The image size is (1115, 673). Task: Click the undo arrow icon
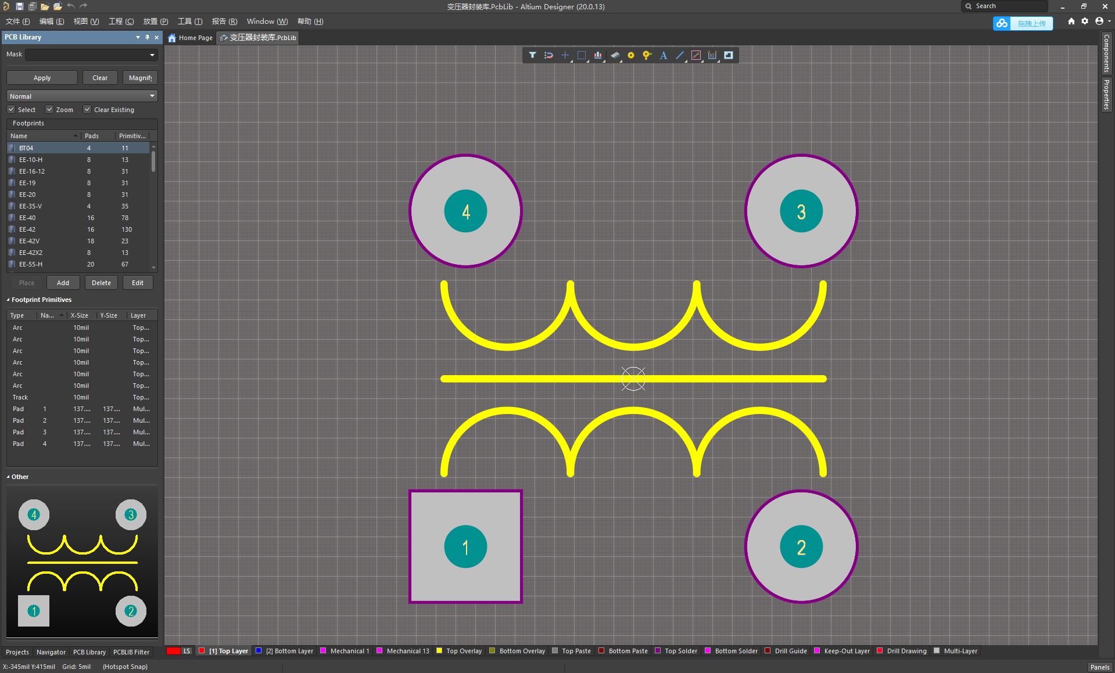pyautogui.click(x=70, y=6)
